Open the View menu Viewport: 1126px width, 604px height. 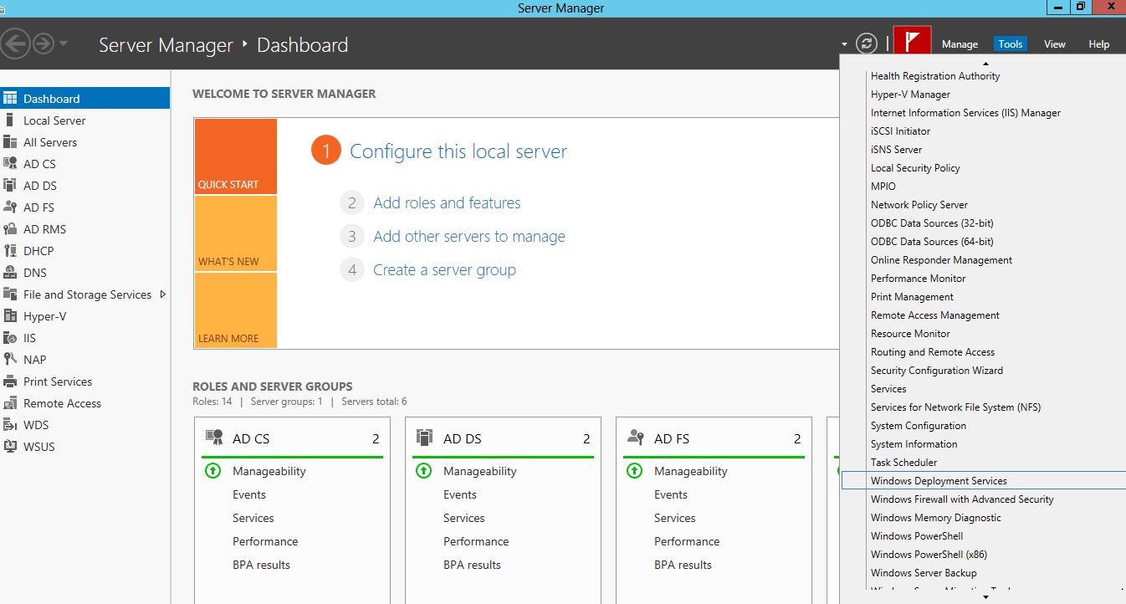[x=1055, y=44]
